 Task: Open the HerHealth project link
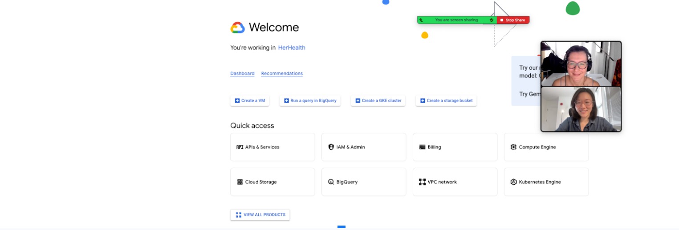click(x=292, y=48)
